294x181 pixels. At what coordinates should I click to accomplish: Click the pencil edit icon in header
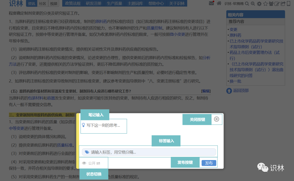[x=277, y=4]
